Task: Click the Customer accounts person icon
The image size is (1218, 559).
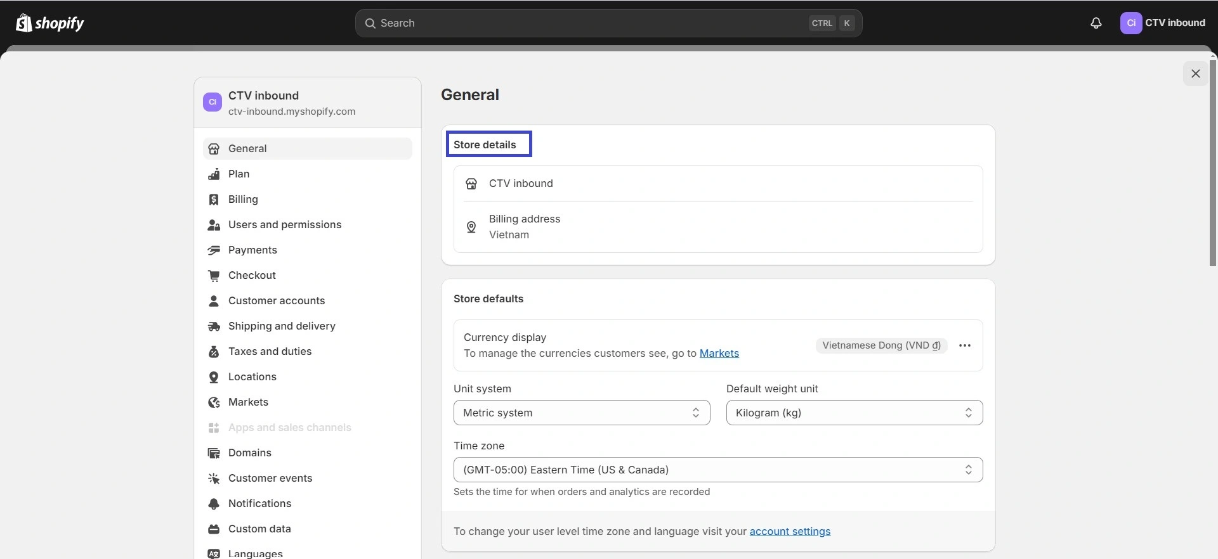Action: [x=214, y=300]
